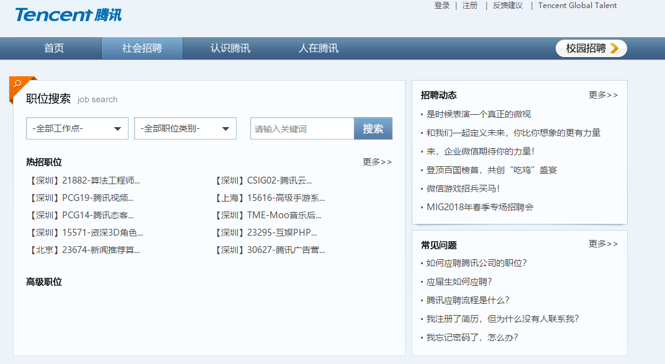This screenshot has height=364, width=665.
Task: Open news 微信游戏招兵买马
Action: tap(463, 189)
